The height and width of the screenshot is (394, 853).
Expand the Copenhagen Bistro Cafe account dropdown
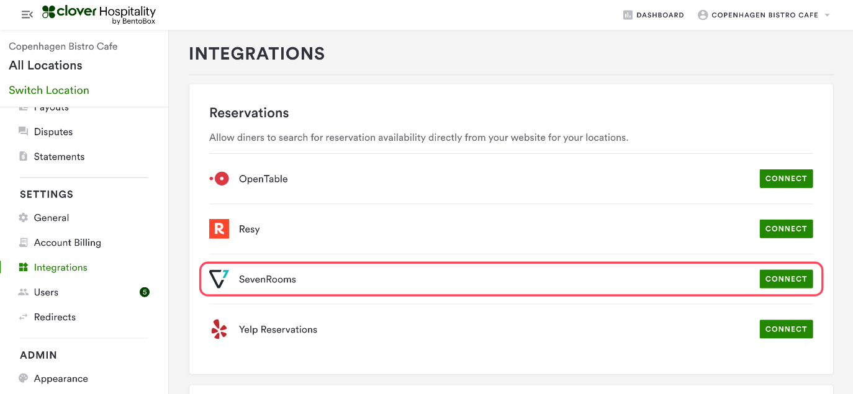click(827, 15)
